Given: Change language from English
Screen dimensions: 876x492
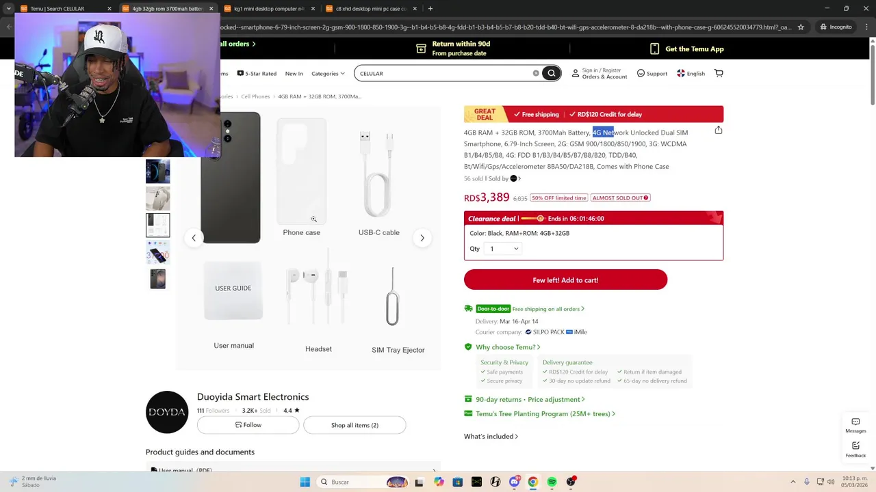Looking at the screenshot, I should pos(691,73).
